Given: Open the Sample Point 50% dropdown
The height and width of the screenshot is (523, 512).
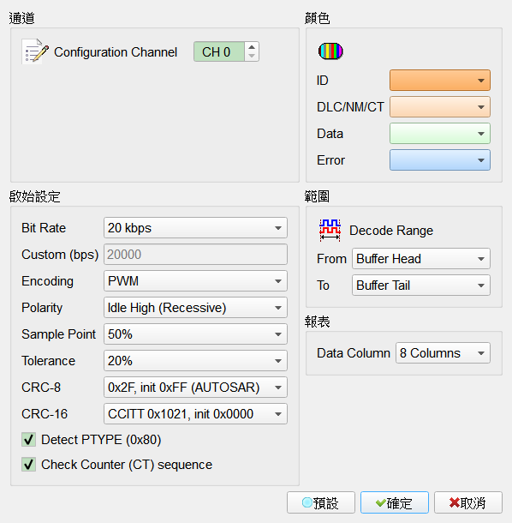Looking at the screenshot, I should click(195, 334).
